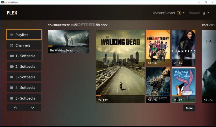Select the 4 - Softpedia library
This screenshot has height=127, width=216.
[x=24, y=87]
